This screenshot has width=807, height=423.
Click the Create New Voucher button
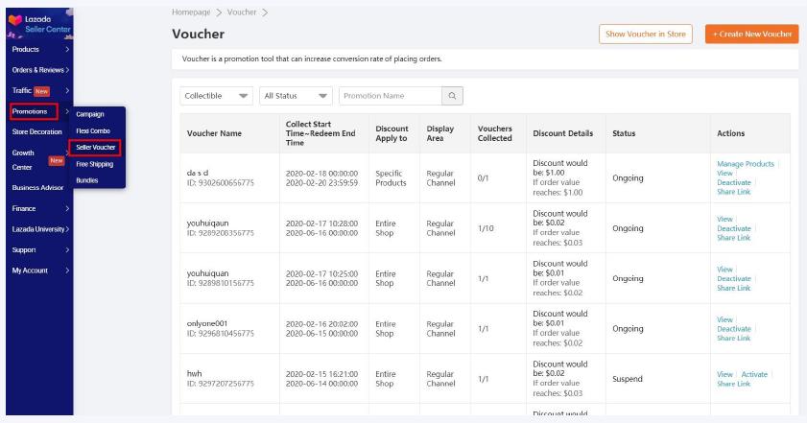[751, 35]
